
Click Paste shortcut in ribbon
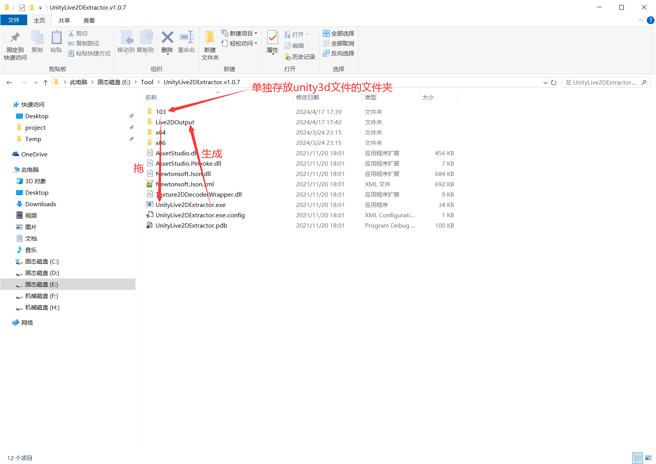[x=90, y=53]
